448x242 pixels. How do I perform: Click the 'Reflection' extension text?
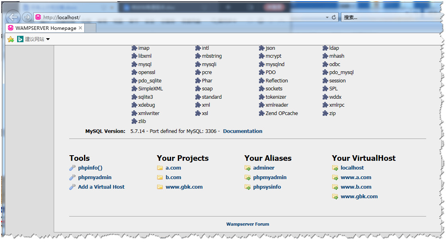coord(277,80)
